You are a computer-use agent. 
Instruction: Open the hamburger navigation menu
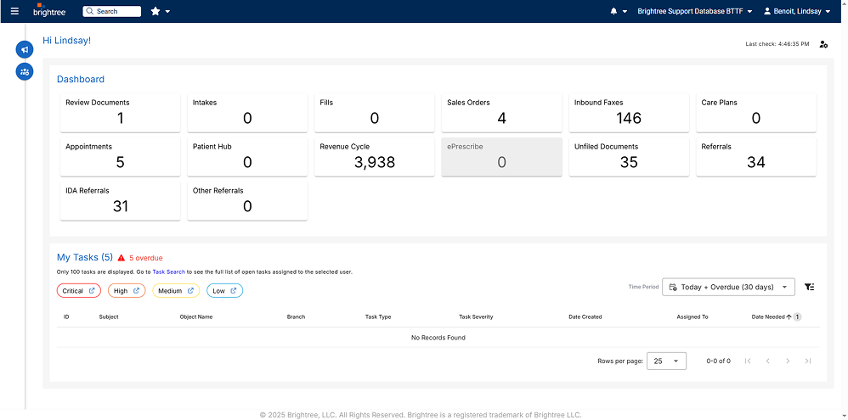coord(14,11)
